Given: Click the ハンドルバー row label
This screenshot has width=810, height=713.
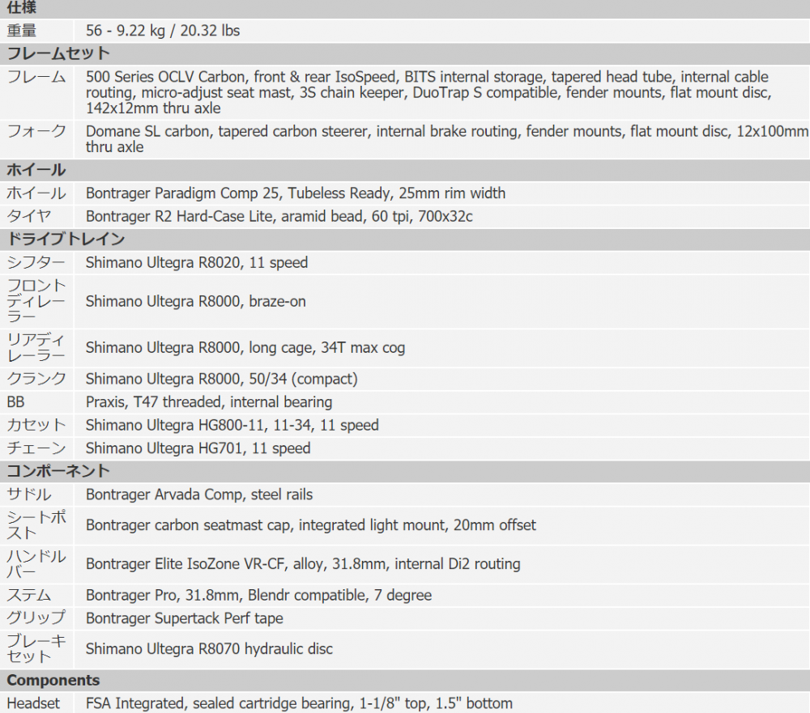Looking at the screenshot, I should tap(36, 564).
